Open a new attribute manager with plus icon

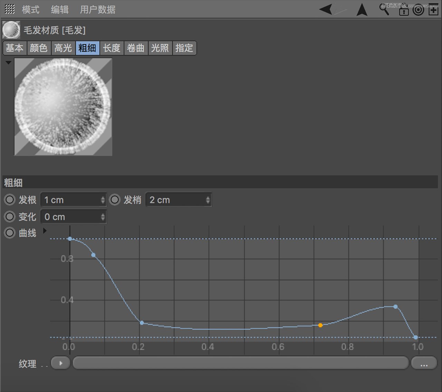coord(433,10)
